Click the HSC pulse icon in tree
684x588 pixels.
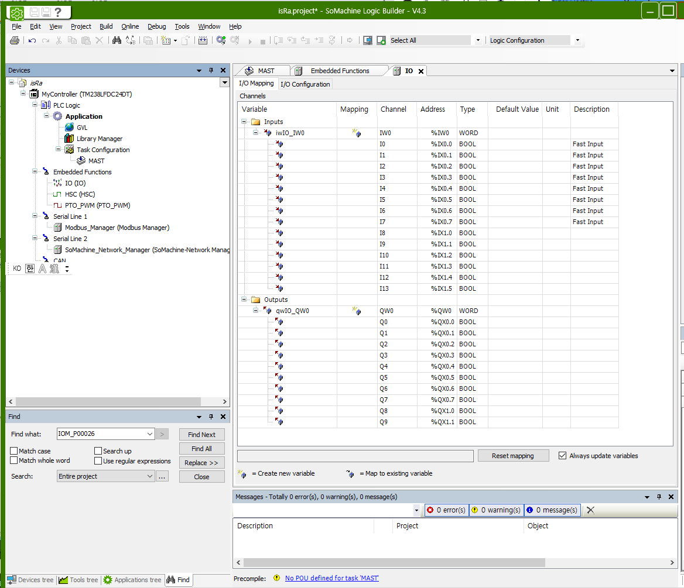coord(57,194)
